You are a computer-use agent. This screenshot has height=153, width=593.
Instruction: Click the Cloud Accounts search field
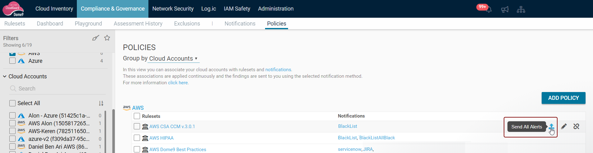click(58, 89)
